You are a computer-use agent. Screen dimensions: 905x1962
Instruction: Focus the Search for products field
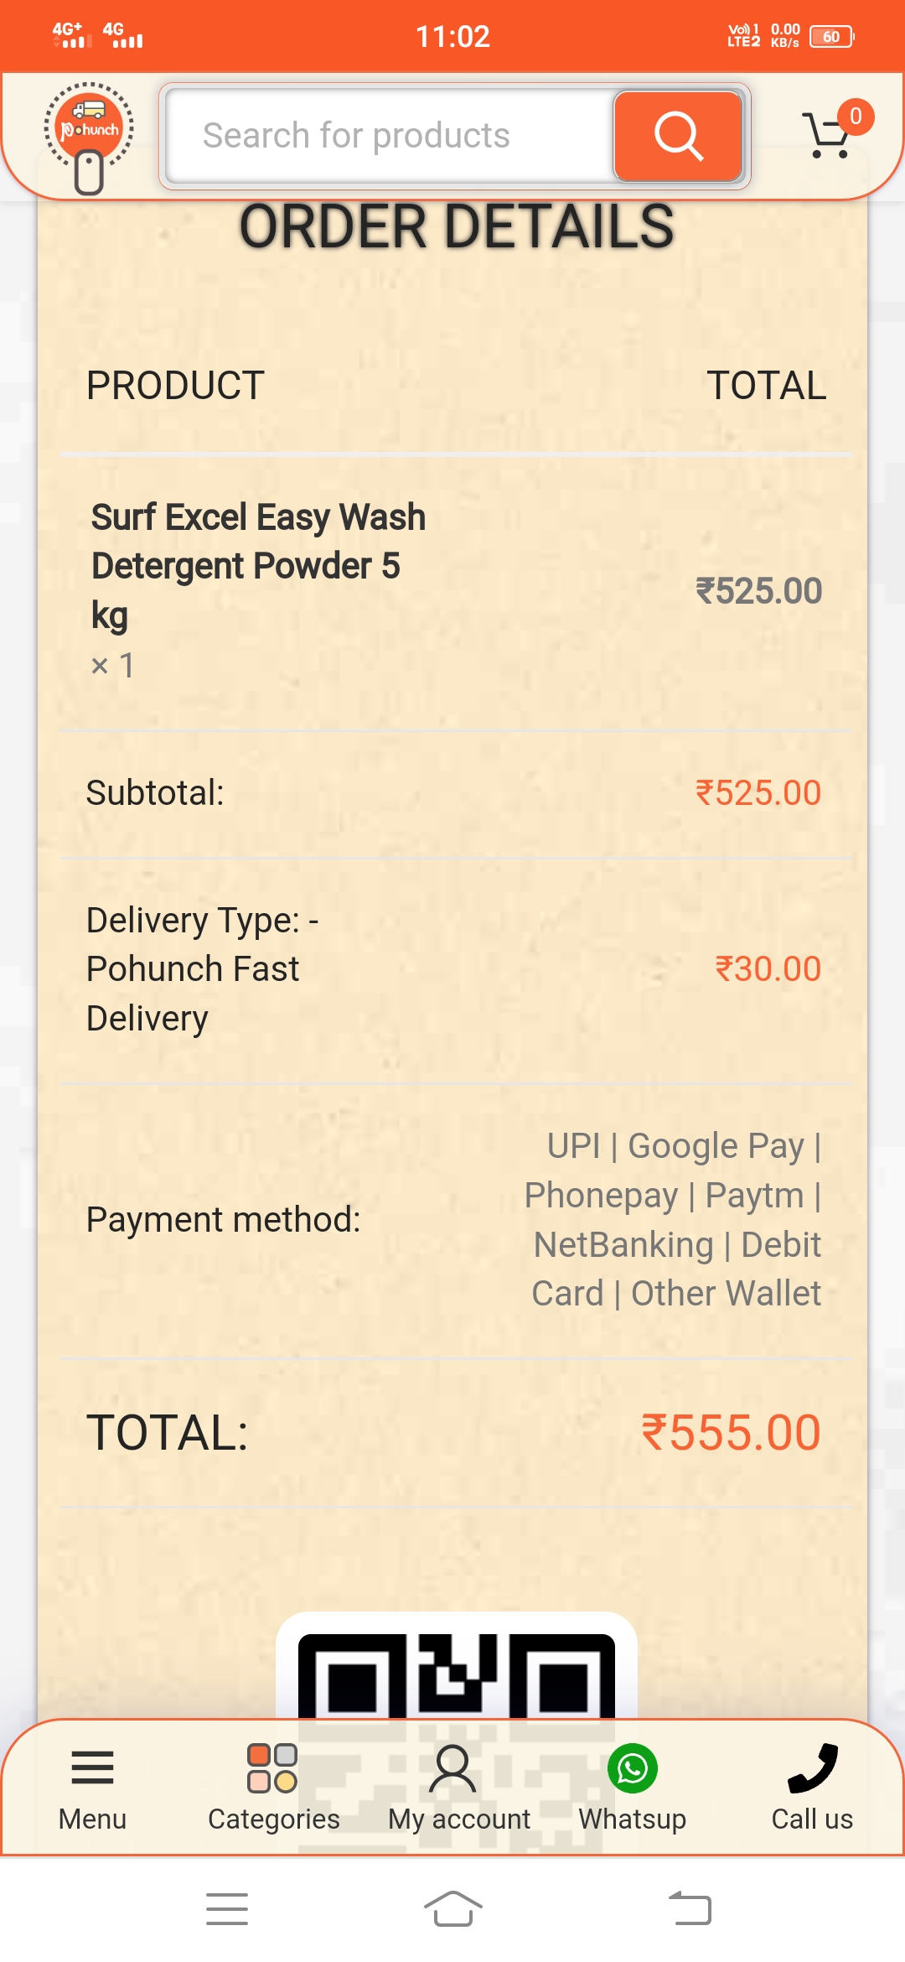390,136
